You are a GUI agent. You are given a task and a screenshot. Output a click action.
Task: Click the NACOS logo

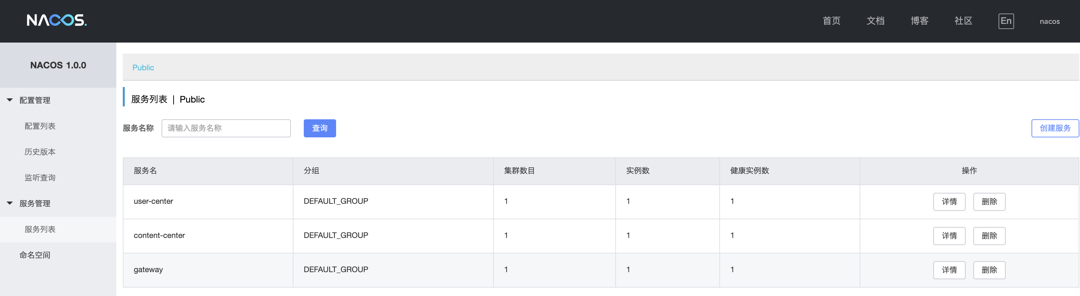pos(57,20)
